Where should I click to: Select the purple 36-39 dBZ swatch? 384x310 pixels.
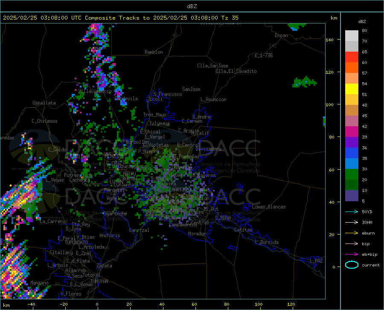(x=352, y=142)
